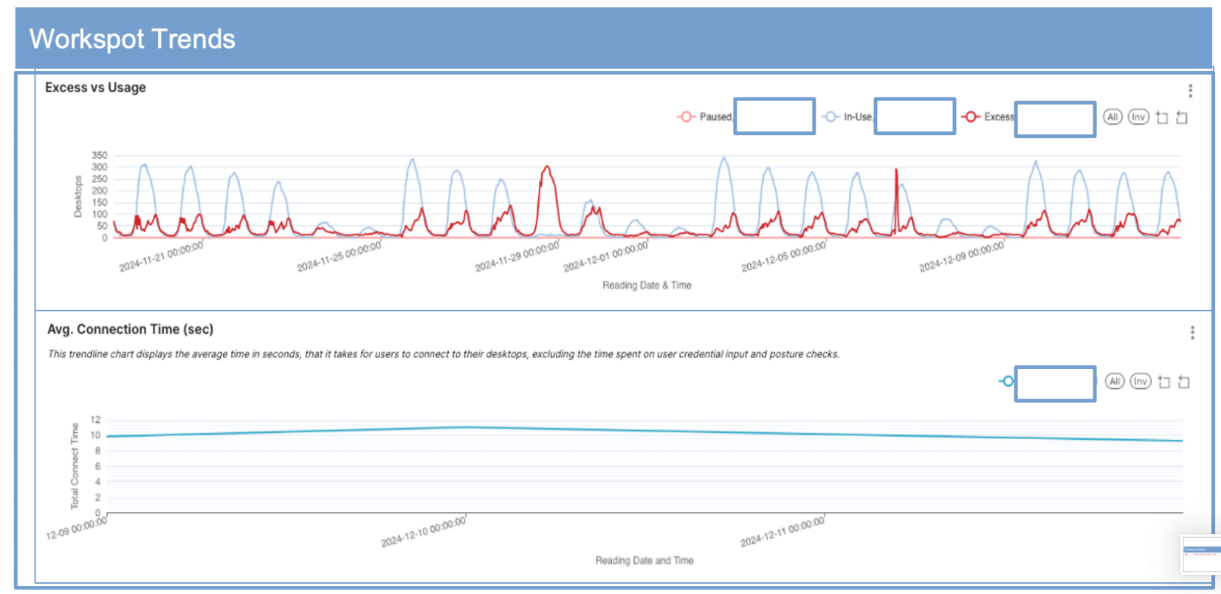Toggle the In-Use legend series

(847, 117)
